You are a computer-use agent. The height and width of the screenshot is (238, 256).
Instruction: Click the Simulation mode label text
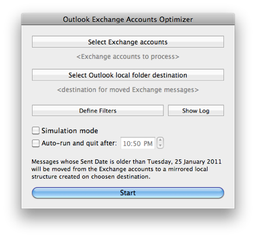(70, 131)
